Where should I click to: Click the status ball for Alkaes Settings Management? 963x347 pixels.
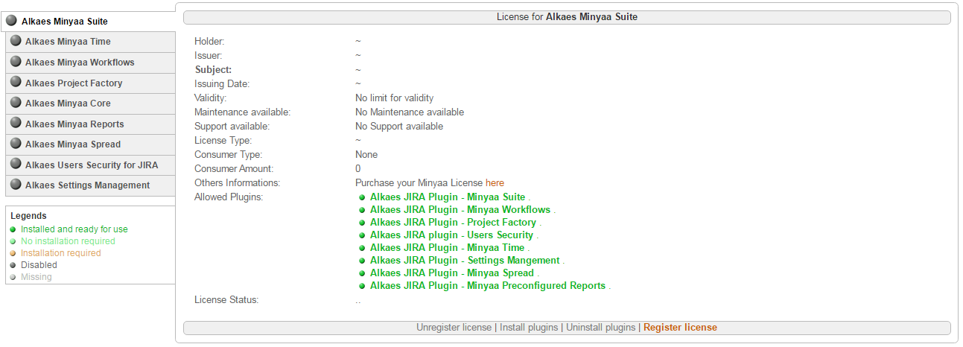(x=16, y=185)
